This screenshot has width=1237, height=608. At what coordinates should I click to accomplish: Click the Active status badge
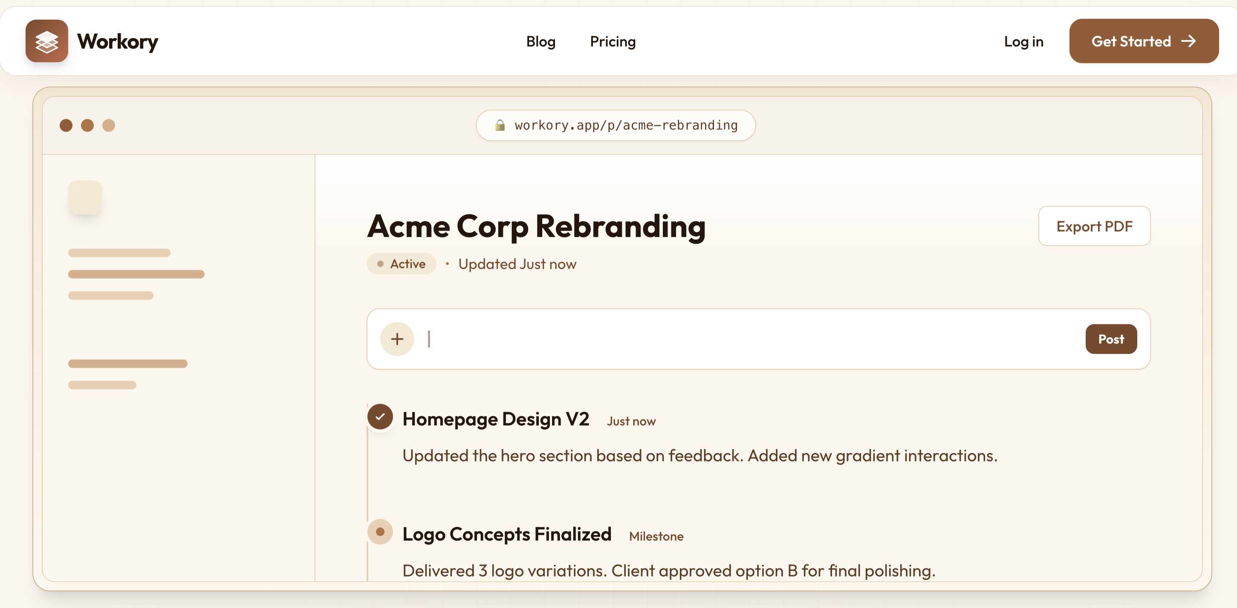point(402,263)
